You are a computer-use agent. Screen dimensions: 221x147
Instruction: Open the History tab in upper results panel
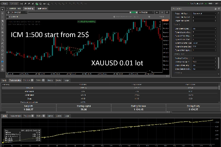[x=50, y=80]
